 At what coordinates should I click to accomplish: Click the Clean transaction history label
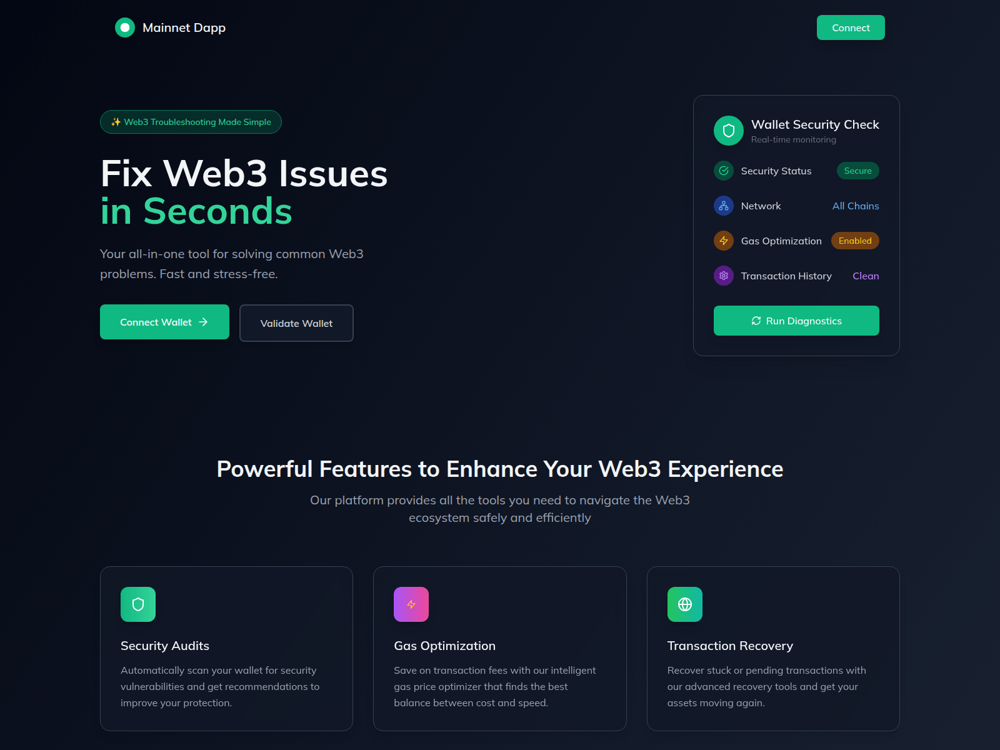pos(866,276)
